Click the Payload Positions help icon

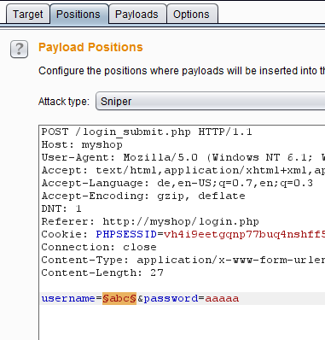[19, 49]
